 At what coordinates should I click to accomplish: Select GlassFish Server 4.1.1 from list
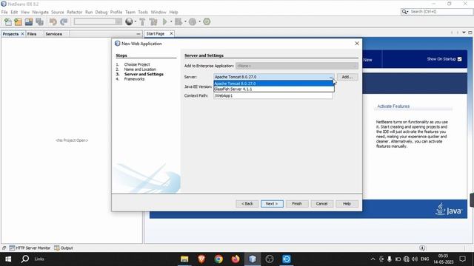click(x=273, y=89)
